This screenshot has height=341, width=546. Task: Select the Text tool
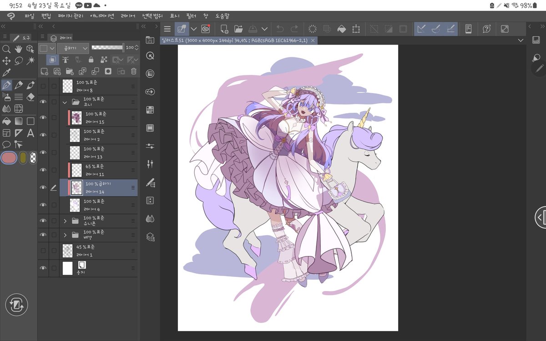[x=30, y=133]
